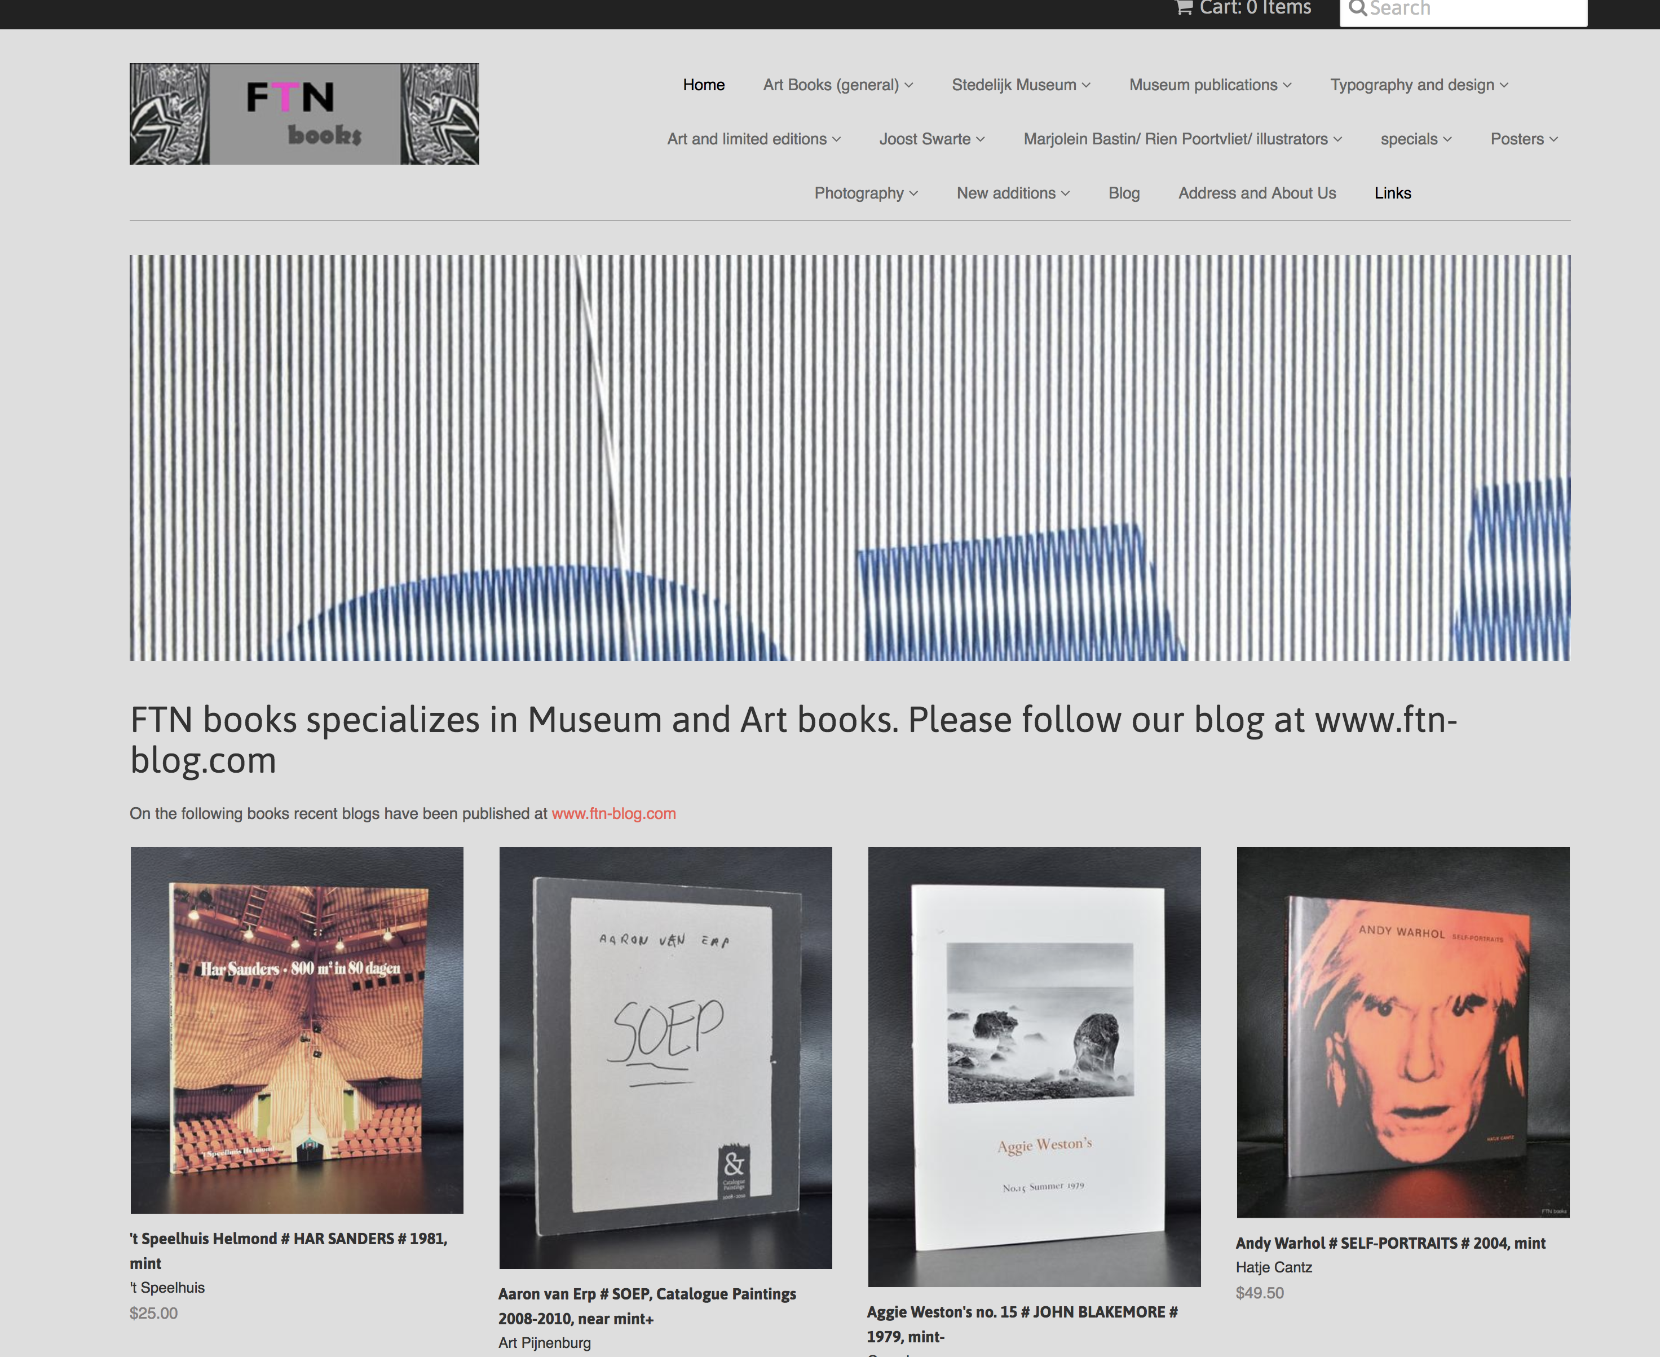Expand Art Books (general) dropdown
The image size is (1660, 1357).
[837, 85]
